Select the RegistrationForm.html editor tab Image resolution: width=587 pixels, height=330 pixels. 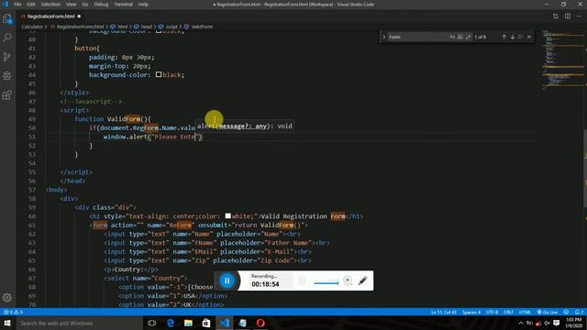click(50, 16)
